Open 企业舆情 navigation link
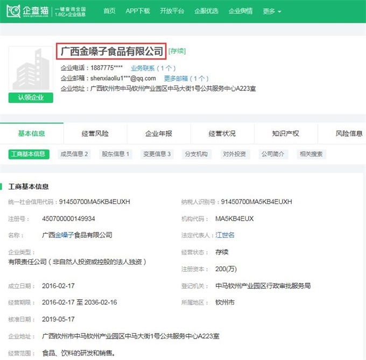 point(240,11)
